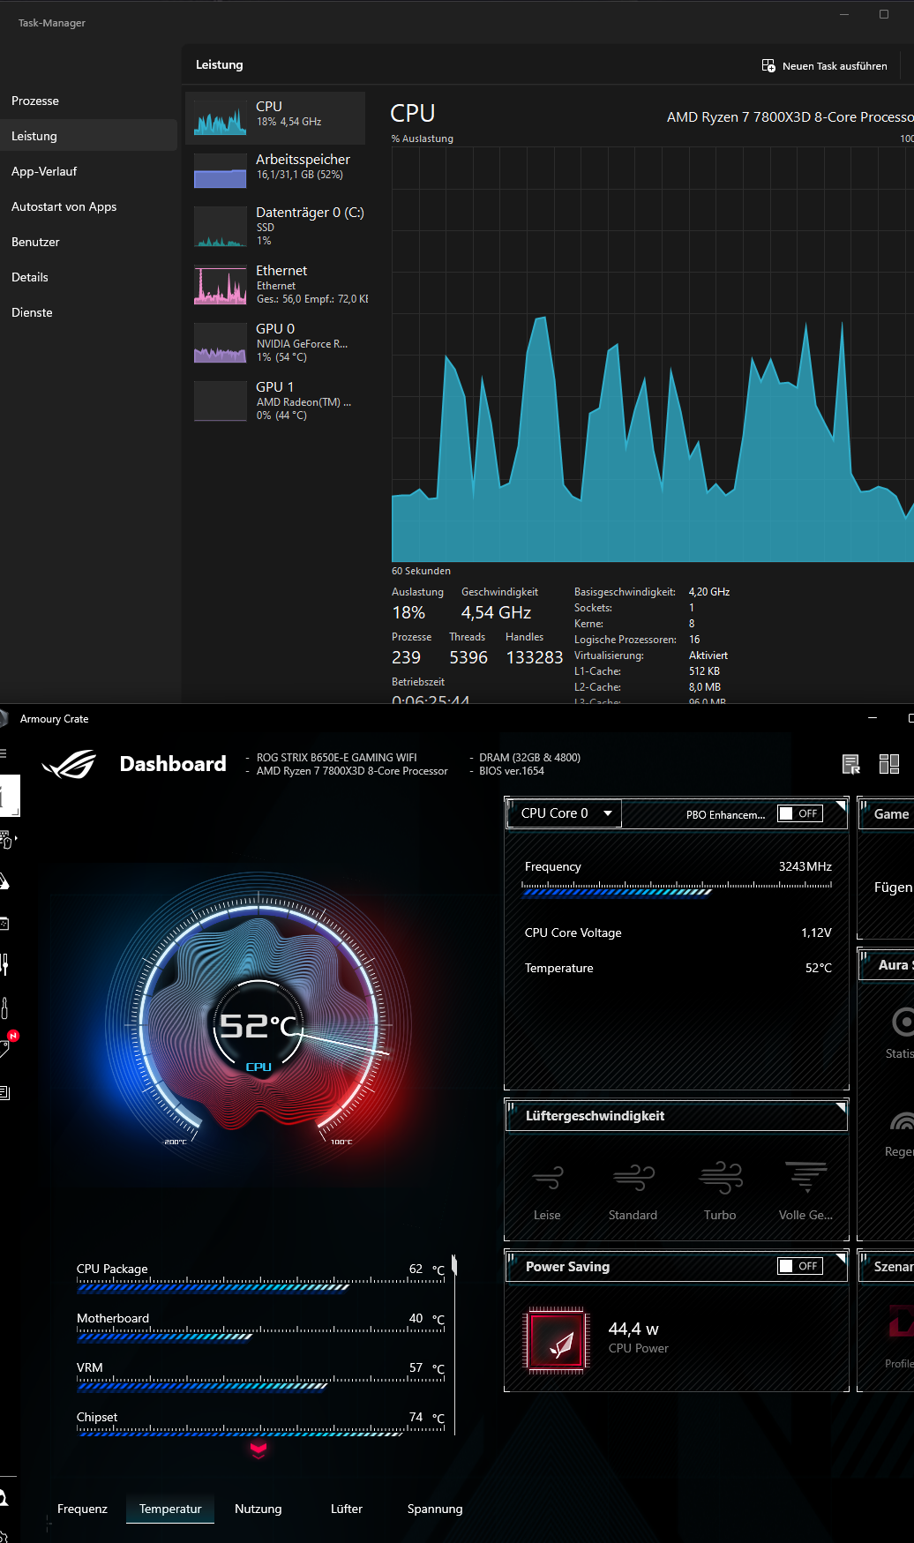This screenshot has width=914, height=1543.
Task: Open the Devices keyboard-mouse sidebar icon
Action: 4,839
